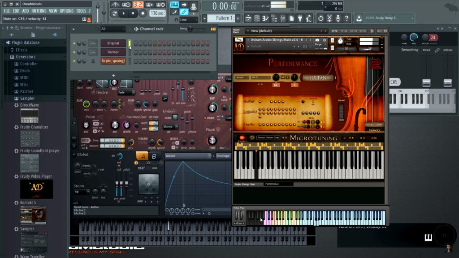Open the PATTERNS menu

tap(39, 11)
